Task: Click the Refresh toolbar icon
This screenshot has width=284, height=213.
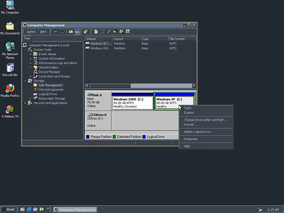Action: tap(96, 32)
